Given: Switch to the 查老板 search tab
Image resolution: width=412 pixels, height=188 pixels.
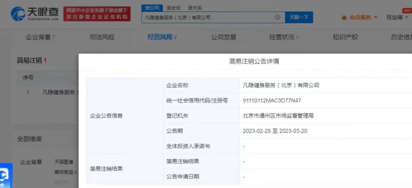Looking at the screenshot, I should (x=174, y=8).
